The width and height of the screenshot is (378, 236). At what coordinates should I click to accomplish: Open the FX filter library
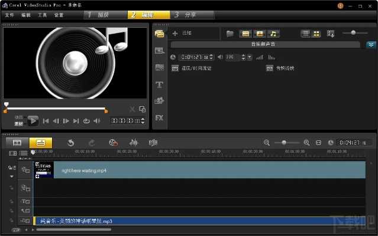159,117
